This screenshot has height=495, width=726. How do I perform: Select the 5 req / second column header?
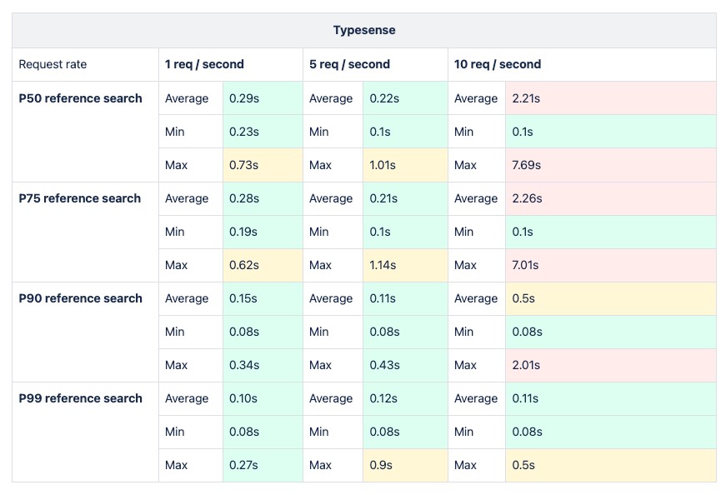tap(349, 64)
